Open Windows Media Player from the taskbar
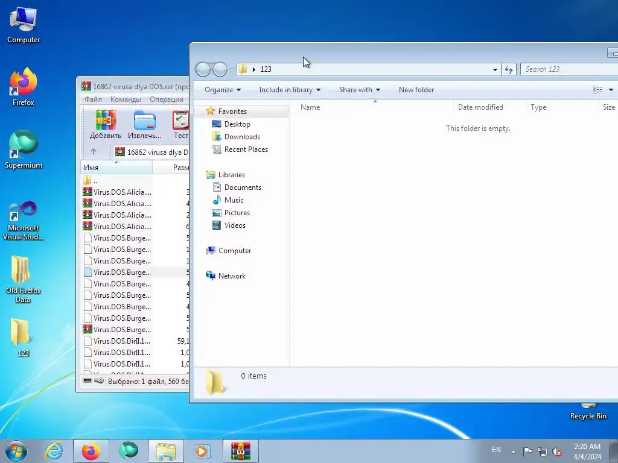Image resolution: width=618 pixels, height=463 pixels. 203,451
